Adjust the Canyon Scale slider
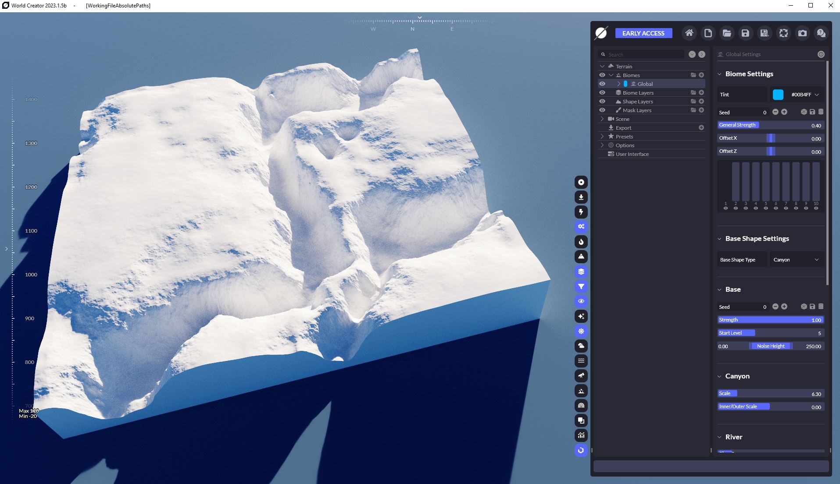 click(x=771, y=394)
